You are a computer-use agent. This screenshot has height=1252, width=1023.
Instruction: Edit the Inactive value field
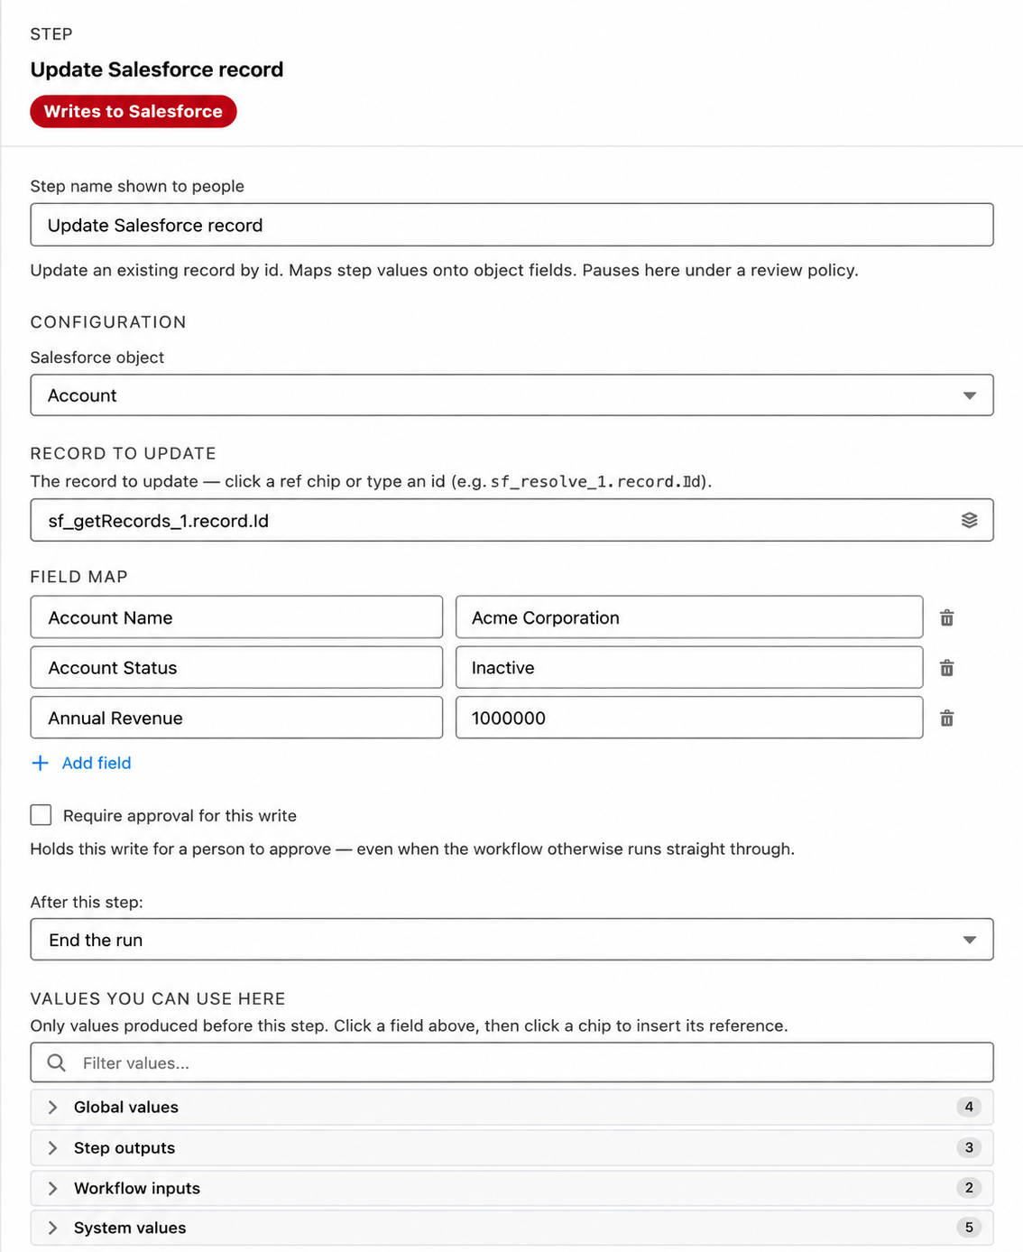click(689, 668)
